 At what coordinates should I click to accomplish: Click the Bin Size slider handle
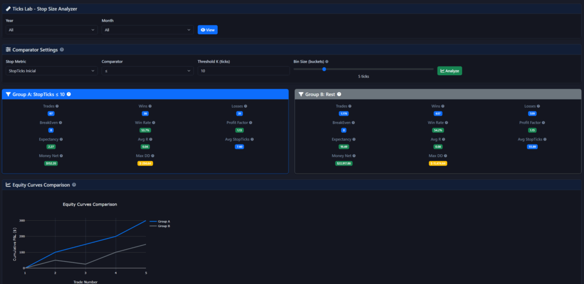pyautogui.click(x=324, y=69)
